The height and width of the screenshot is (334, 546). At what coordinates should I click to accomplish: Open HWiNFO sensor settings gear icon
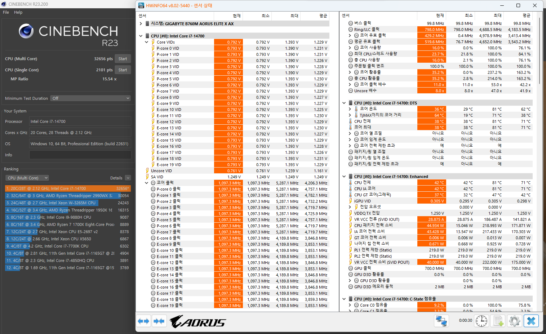tap(515, 321)
